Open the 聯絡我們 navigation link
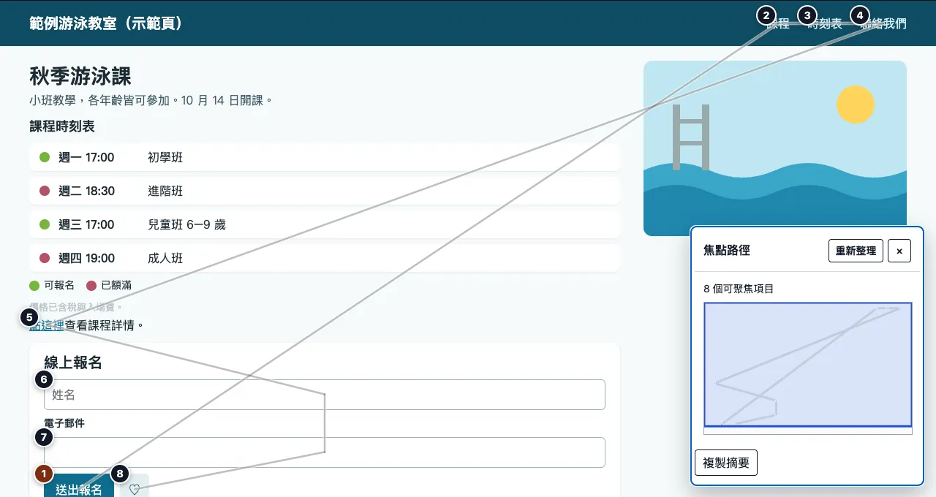Screen dimensions: 936x497 [x=883, y=24]
